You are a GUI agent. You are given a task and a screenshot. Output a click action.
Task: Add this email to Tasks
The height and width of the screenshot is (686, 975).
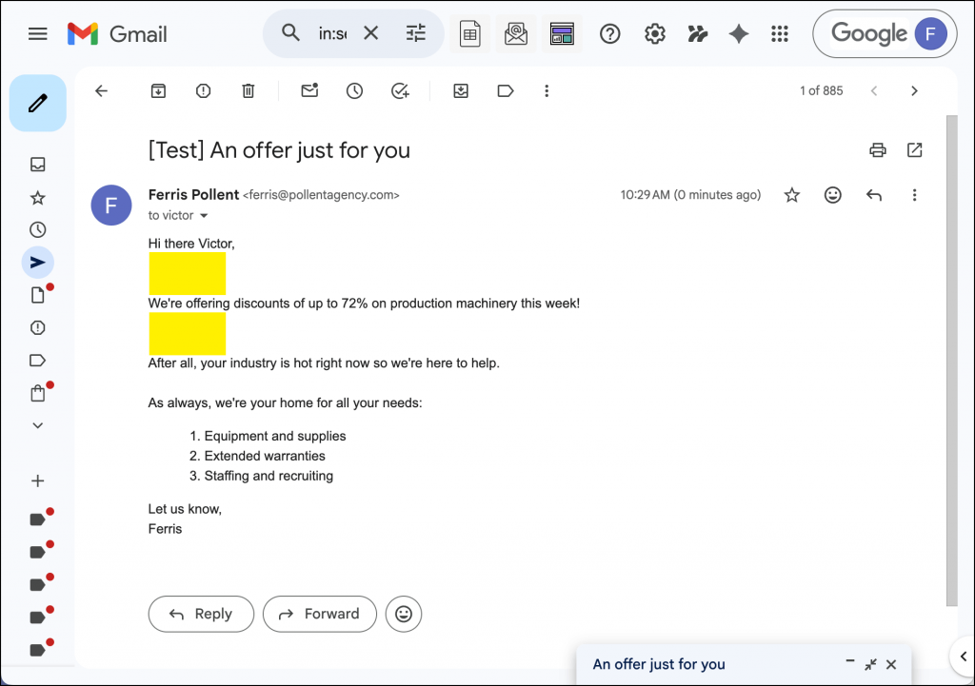click(400, 91)
